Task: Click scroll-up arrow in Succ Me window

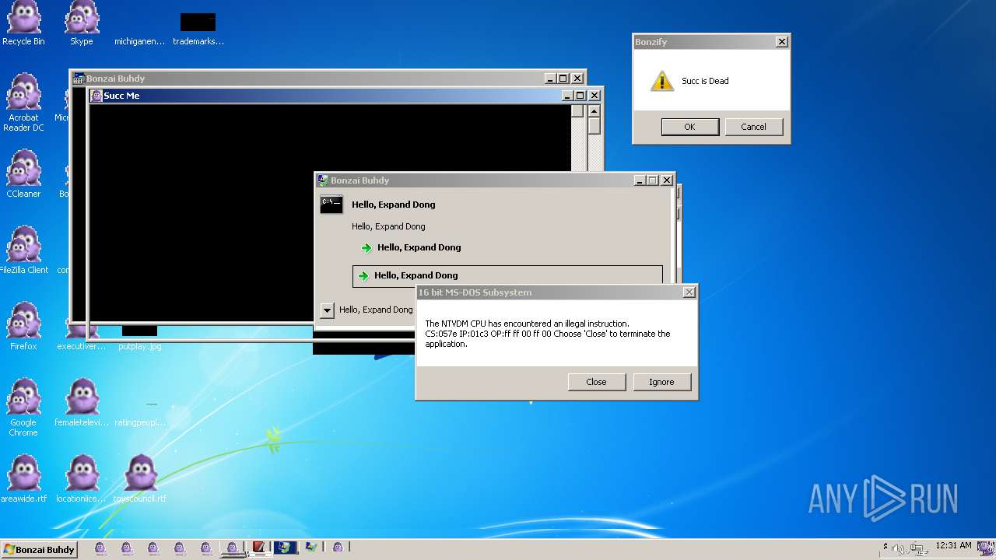Action: (x=594, y=110)
